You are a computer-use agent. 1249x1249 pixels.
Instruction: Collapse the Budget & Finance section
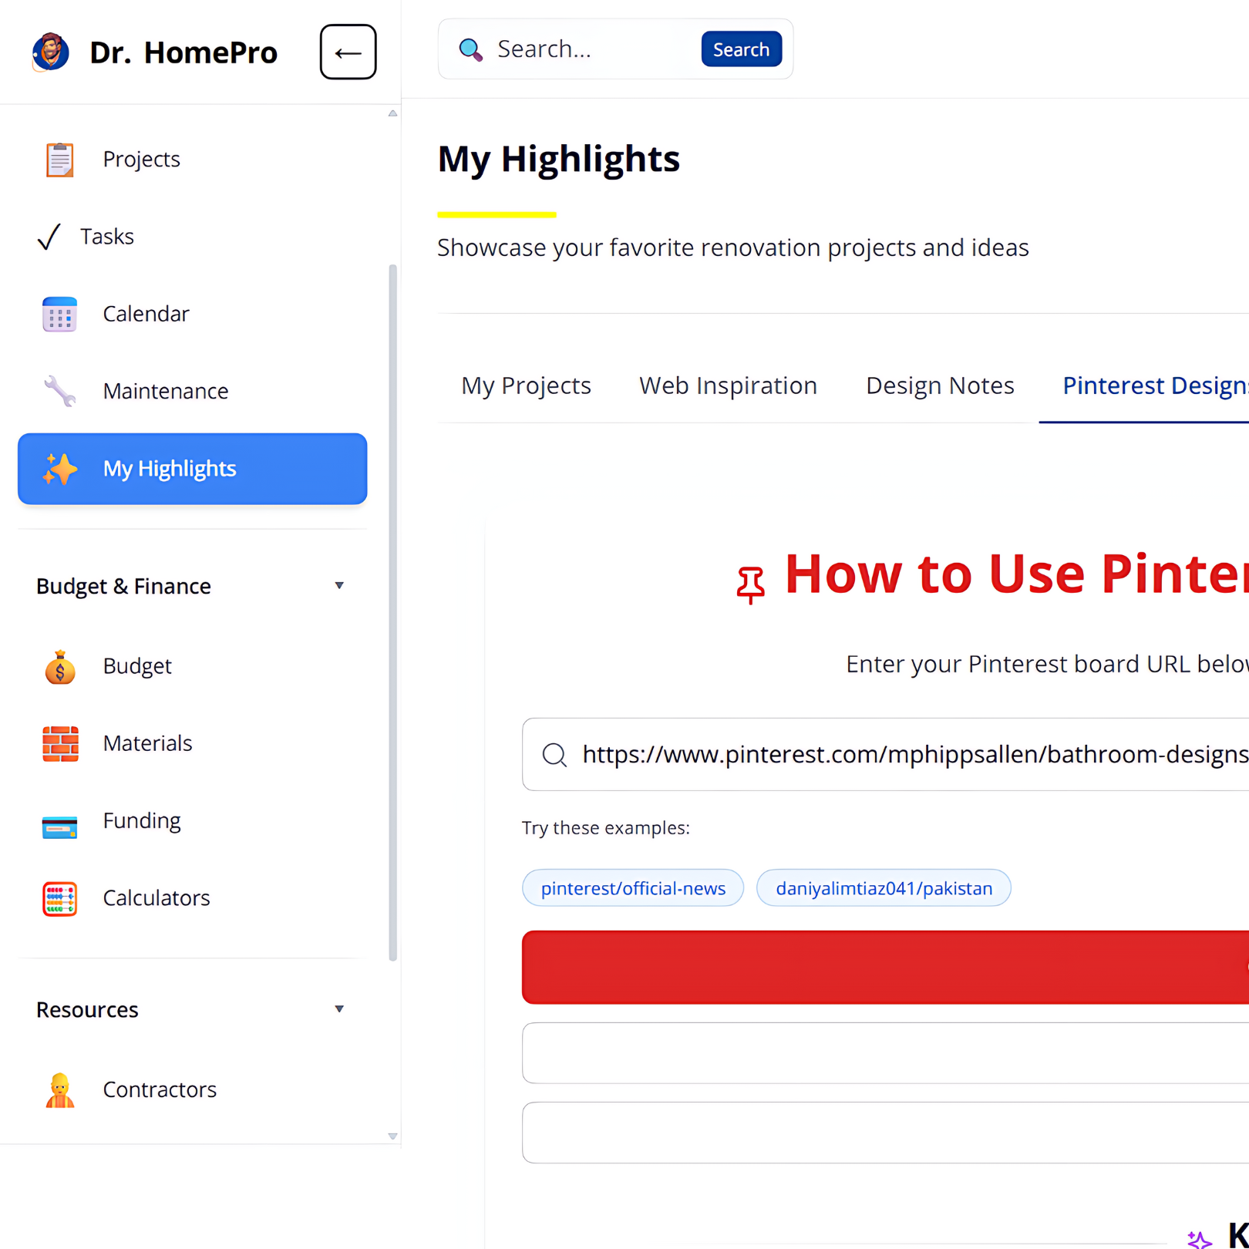tap(338, 586)
